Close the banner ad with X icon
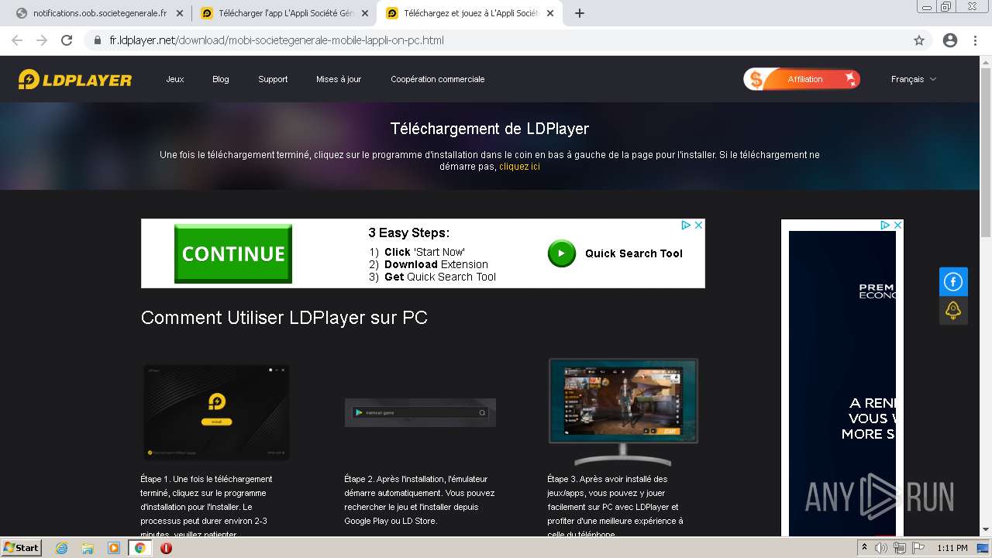This screenshot has height=558, width=992. coord(698,225)
